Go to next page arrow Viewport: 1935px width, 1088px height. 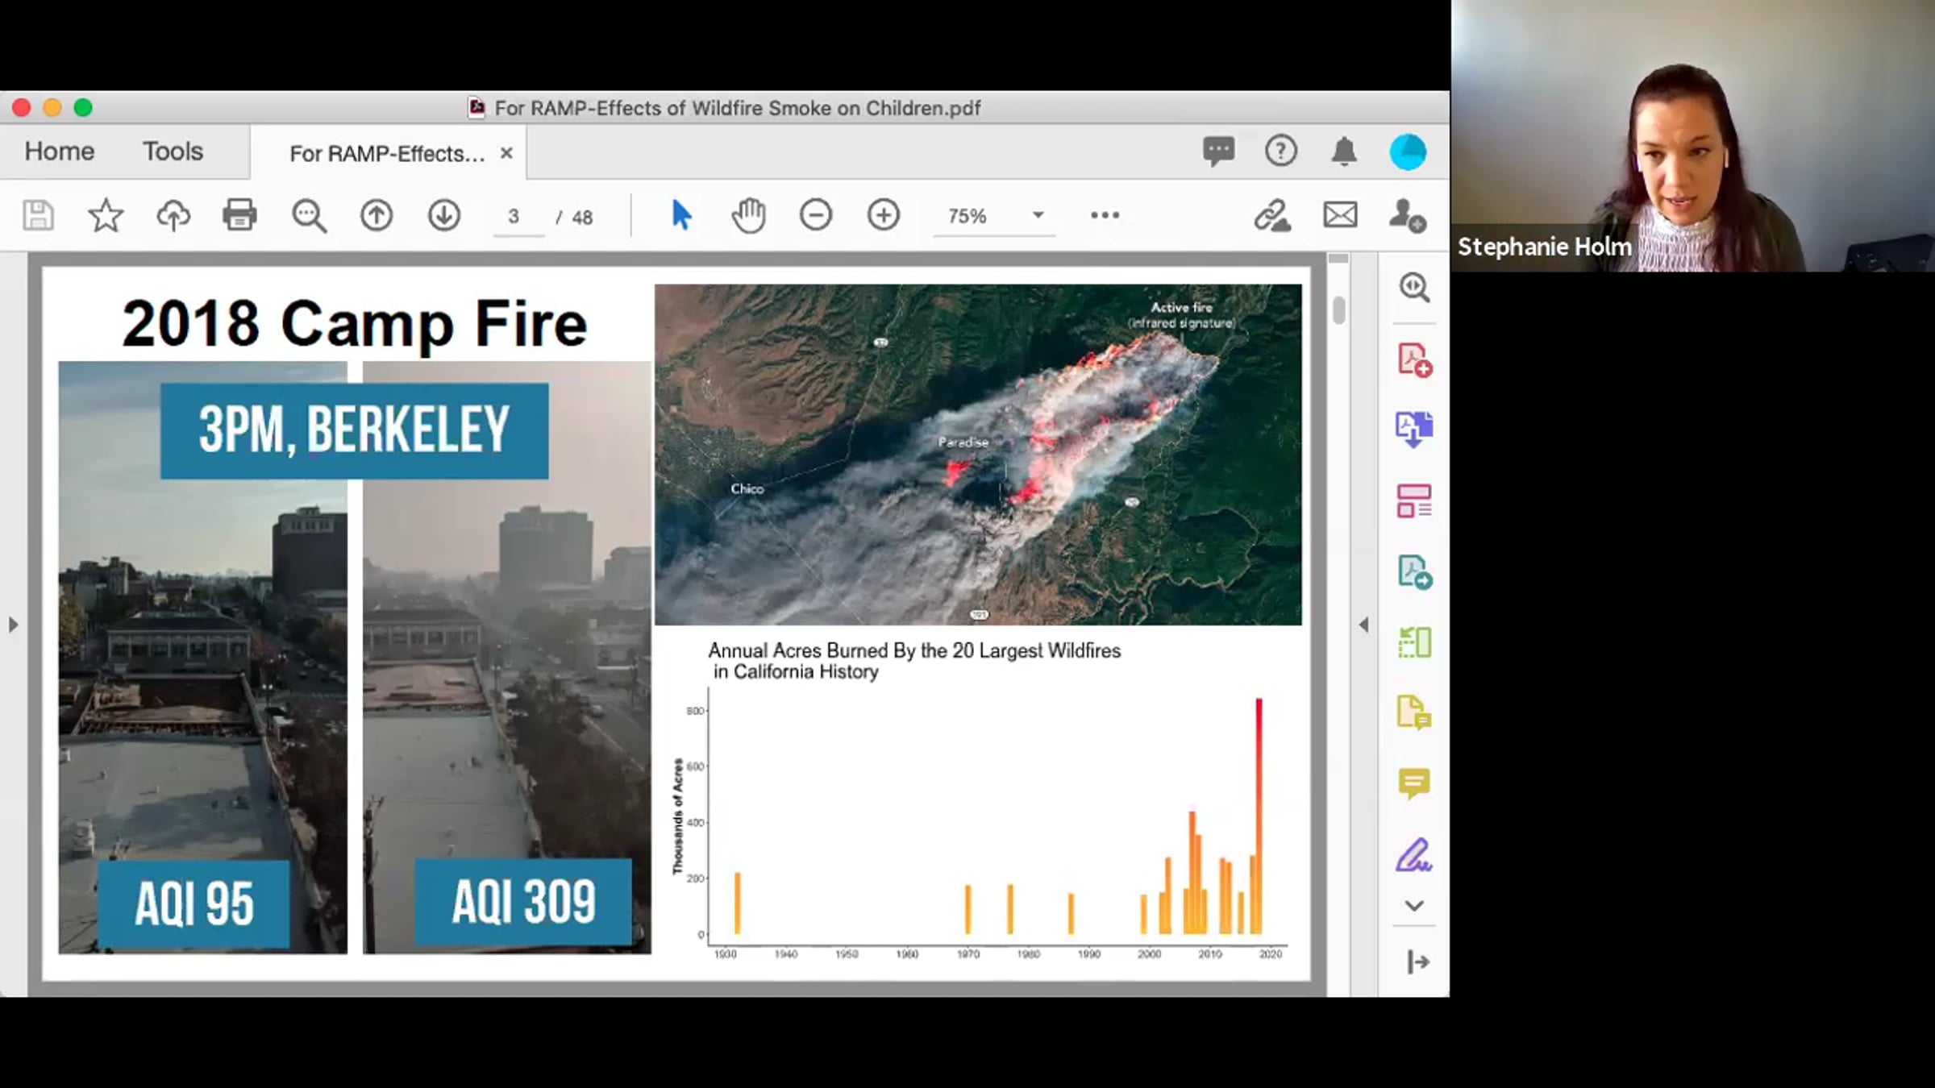tap(444, 215)
